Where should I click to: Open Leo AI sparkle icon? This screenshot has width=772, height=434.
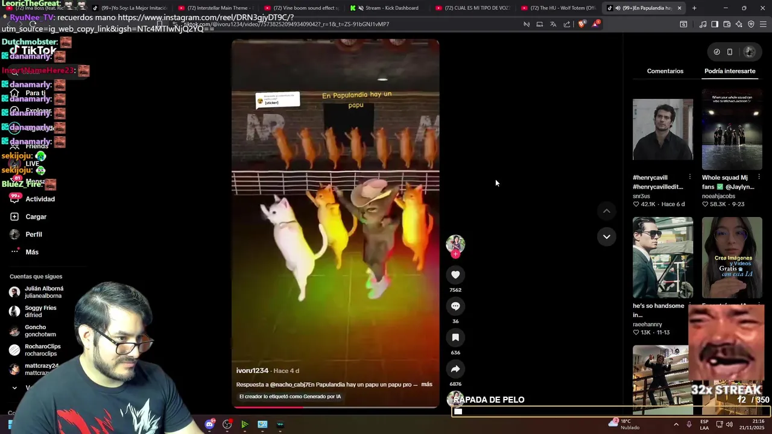coord(739,24)
